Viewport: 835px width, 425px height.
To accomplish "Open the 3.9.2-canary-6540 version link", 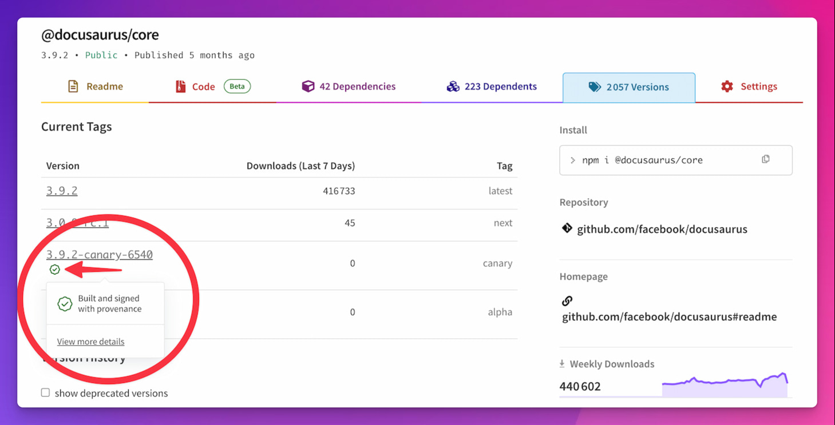I will pos(99,254).
